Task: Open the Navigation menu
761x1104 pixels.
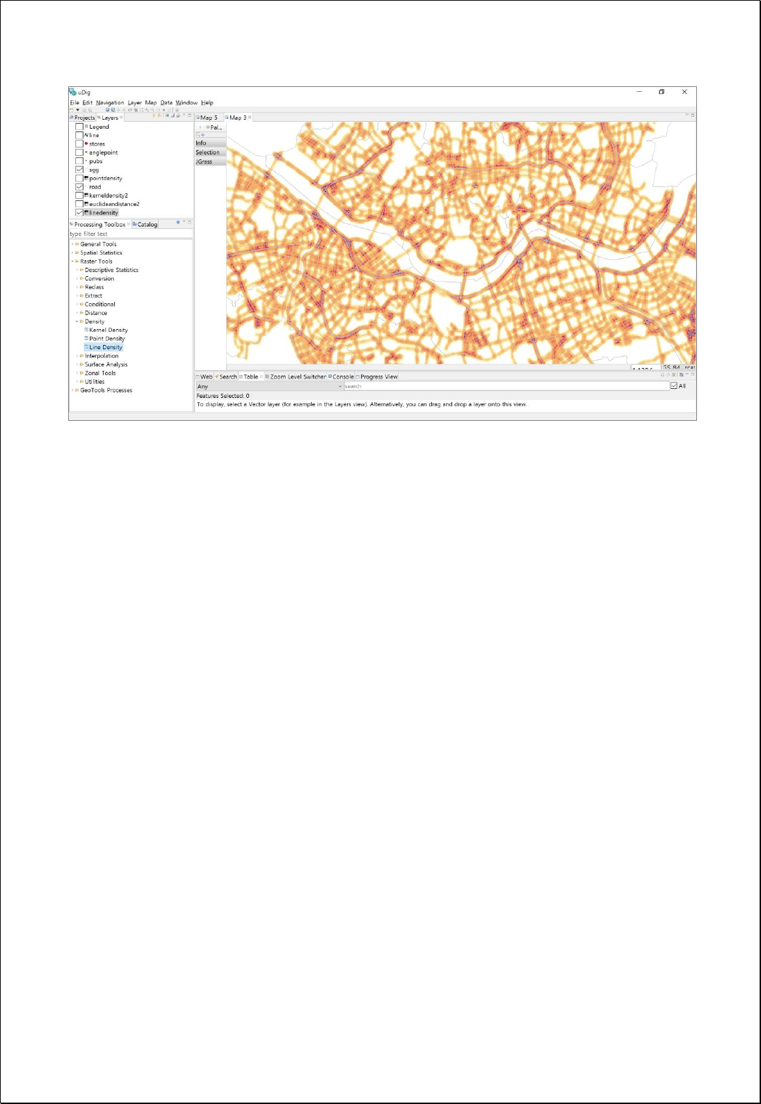Action: click(110, 102)
